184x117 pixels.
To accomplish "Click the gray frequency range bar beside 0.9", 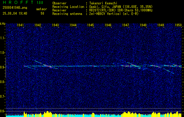I will 6,68.
